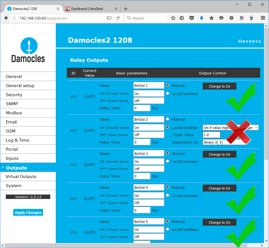
Task: Click the Damocles logo in the sidebar
Action: pyautogui.click(x=28, y=50)
